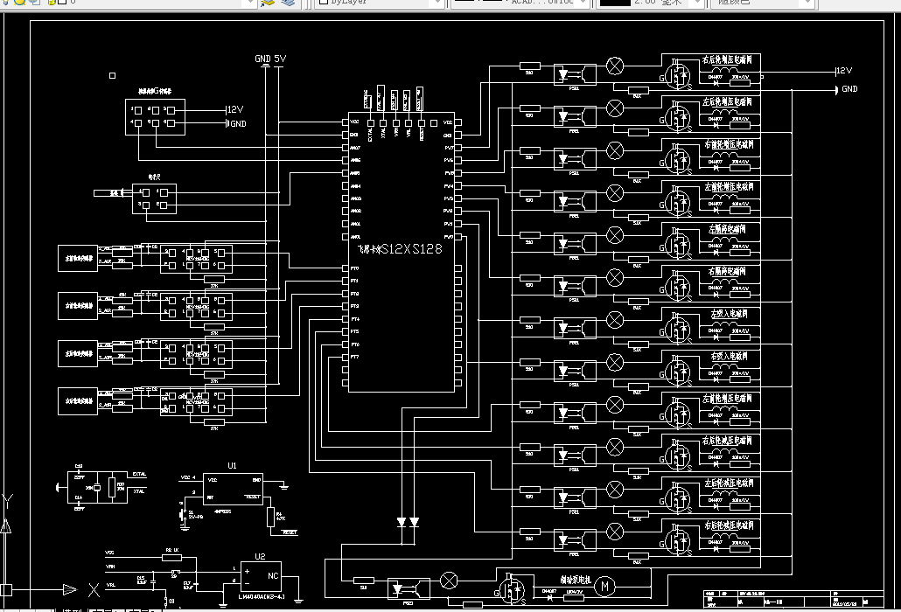
Task: Click the Y axis label of the UCS
Action: (7, 501)
